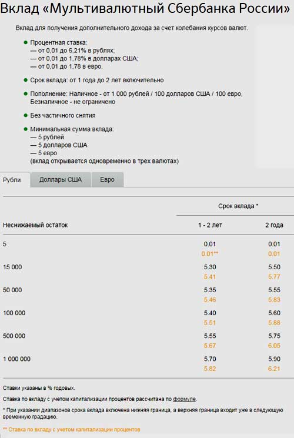Click the green bullet beside Минимальная сумма вклада
Screen dimensions: 294x438
click(x=25, y=129)
